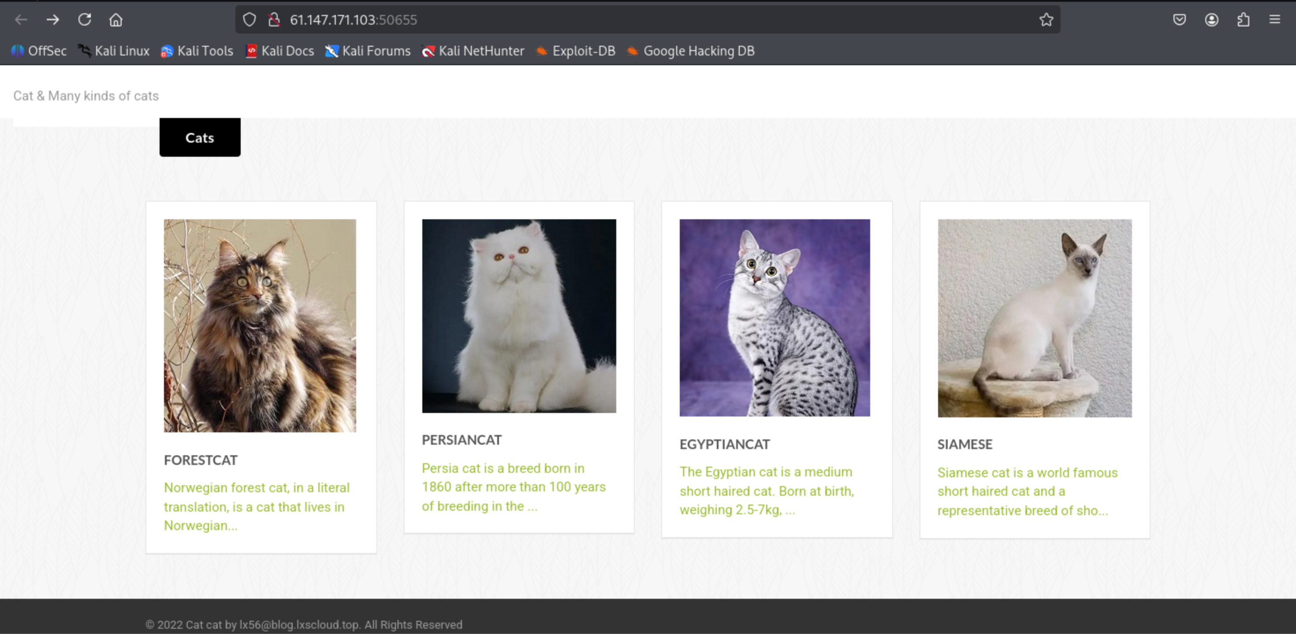Open the Firefox hamburger menu
This screenshot has height=634, width=1296.
(x=1274, y=20)
